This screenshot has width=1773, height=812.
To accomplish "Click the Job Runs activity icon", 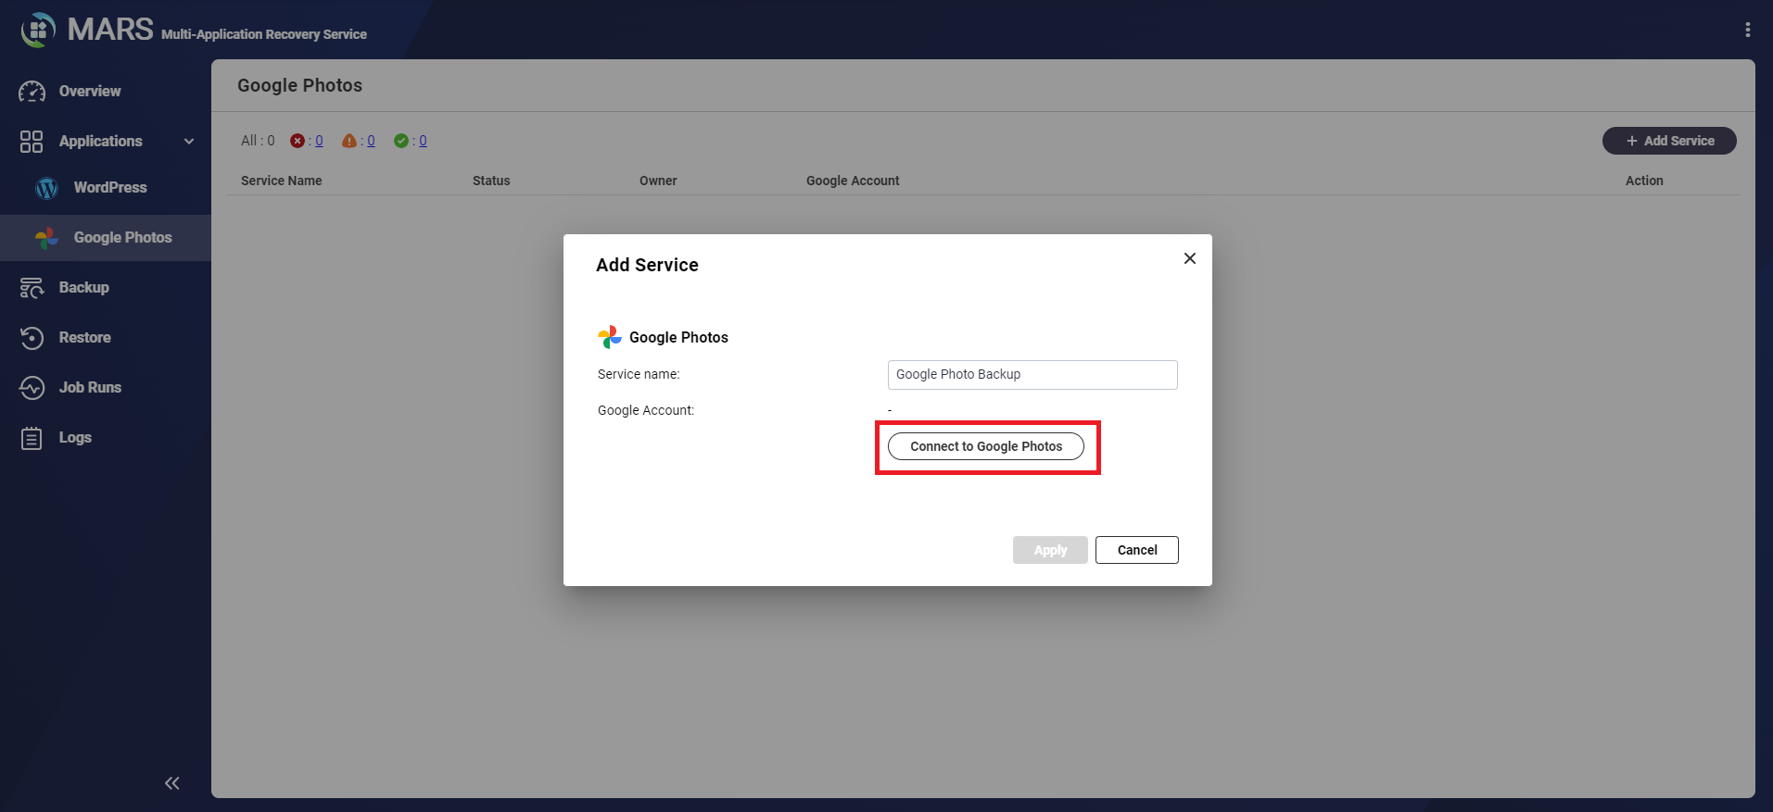I will pyautogui.click(x=32, y=388).
